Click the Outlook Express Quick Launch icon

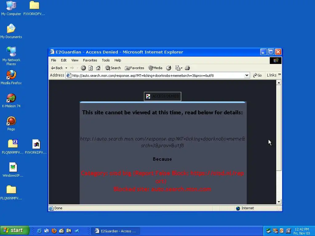[x=47, y=231]
